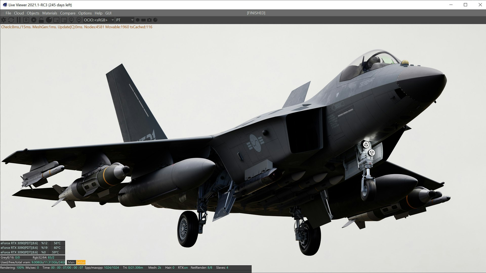Open the Compare menu
Image resolution: width=486 pixels, height=273 pixels.
pos(68,13)
